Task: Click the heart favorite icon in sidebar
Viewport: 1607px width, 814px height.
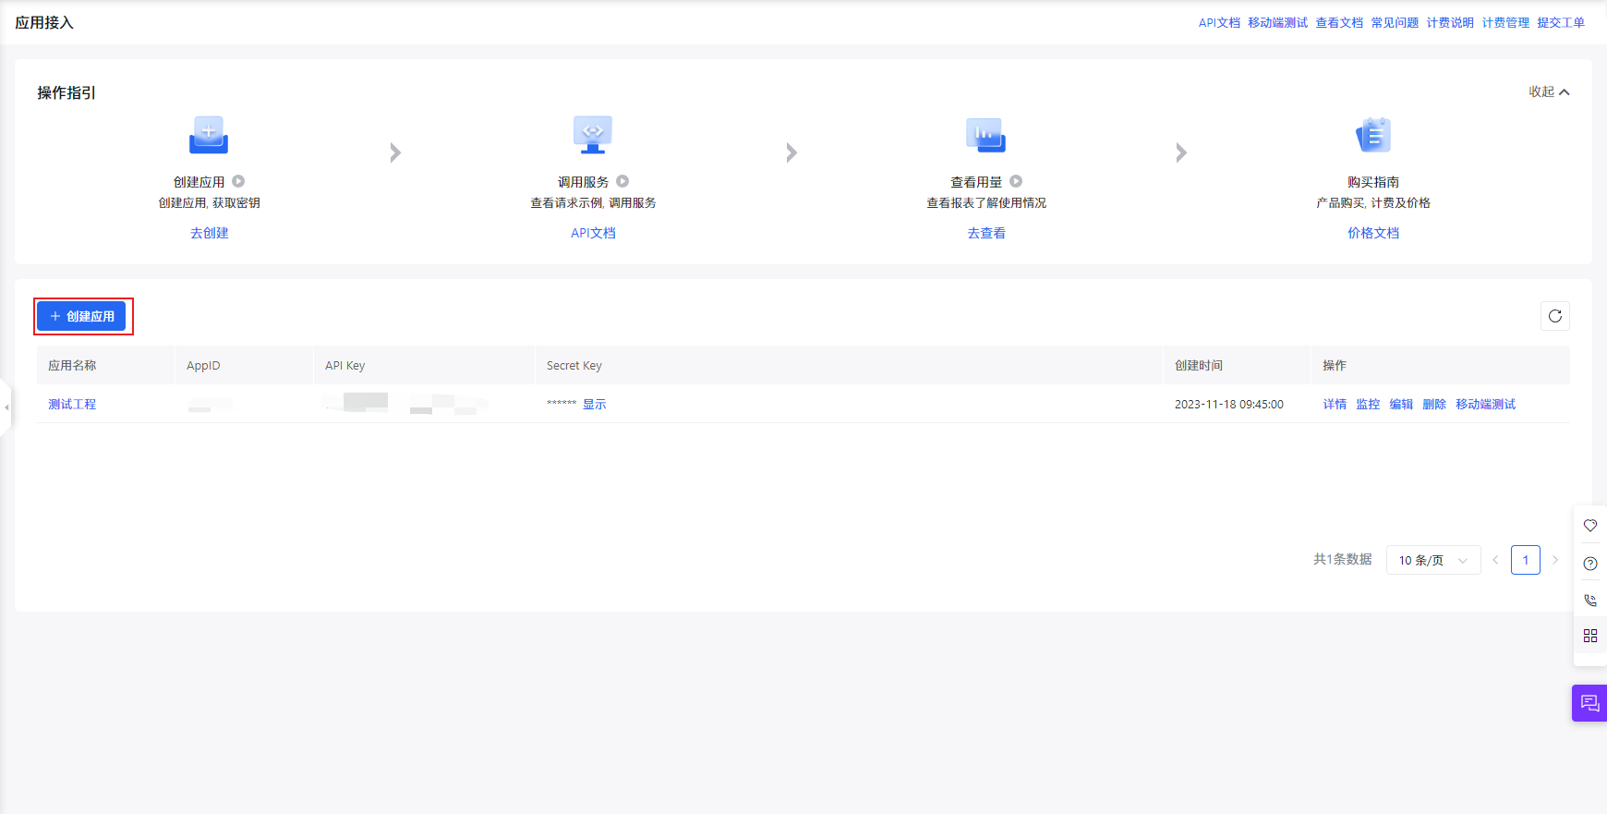Action: coord(1590,526)
